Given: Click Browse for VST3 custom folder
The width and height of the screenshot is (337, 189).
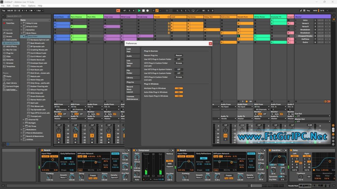Looking at the screenshot, I should tap(179, 77).
